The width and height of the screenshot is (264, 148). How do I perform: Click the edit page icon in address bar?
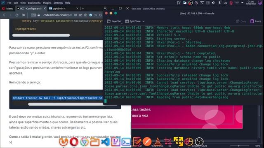[x=80, y=15]
